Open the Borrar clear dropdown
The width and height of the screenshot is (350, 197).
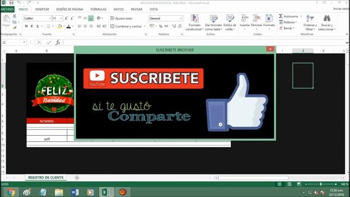tap(287, 28)
